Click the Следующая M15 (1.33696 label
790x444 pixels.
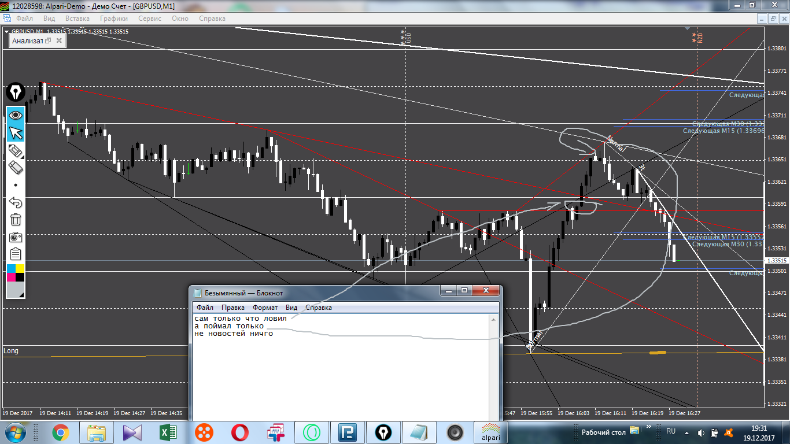coord(723,131)
